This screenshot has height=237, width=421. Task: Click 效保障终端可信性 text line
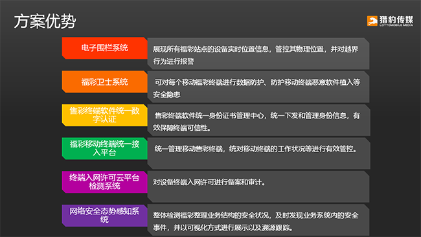tap(182, 128)
